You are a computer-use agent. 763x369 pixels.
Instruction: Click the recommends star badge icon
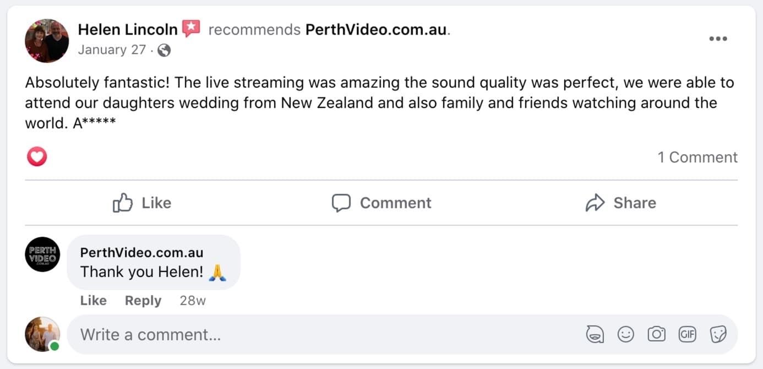click(x=191, y=28)
